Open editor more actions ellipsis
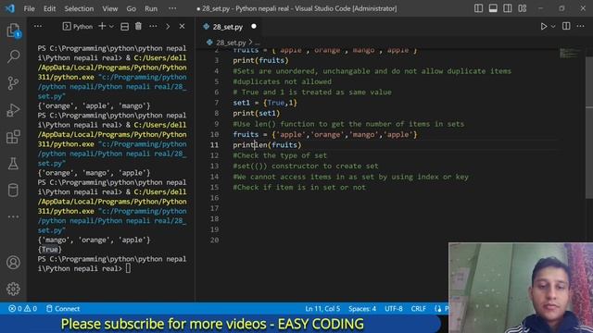593x333 pixels. (x=581, y=26)
